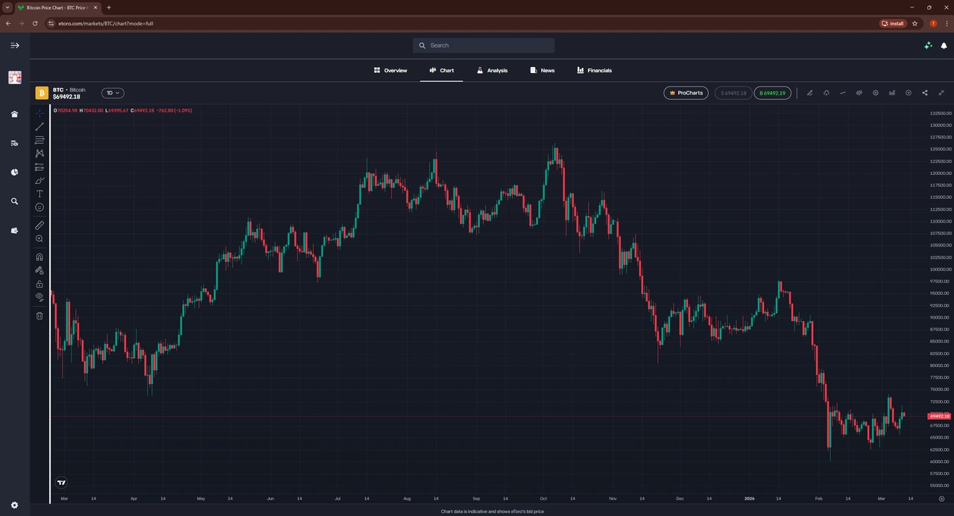Viewport: 954px width, 516px height.
Task: Open the position forecasting tools
Action: pyautogui.click(x=40, y=167)
